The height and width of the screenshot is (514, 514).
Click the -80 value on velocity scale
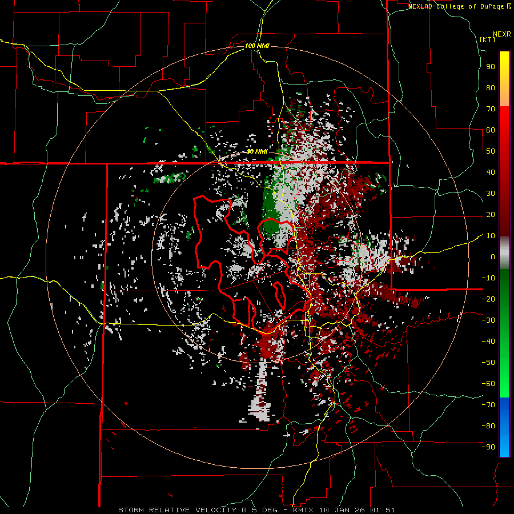(488, 426)
